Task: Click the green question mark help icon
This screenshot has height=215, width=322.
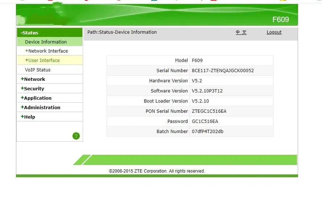Action: (76, 136)
